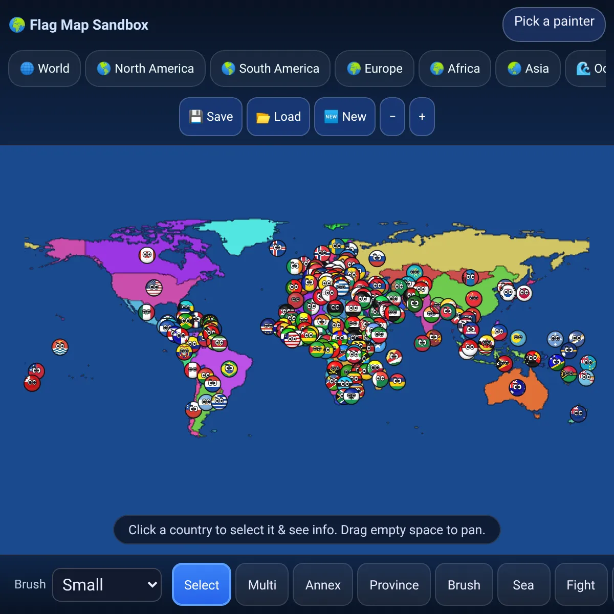Select the New Zealand flag ball

[578, 413]
